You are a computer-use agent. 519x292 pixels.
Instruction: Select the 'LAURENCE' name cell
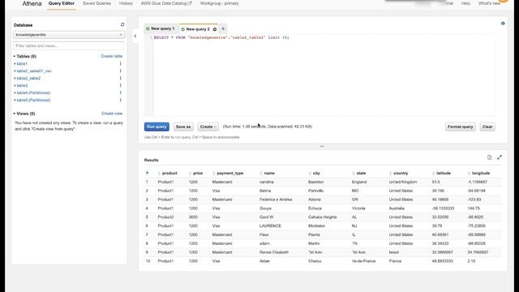(x=270, y=225)
